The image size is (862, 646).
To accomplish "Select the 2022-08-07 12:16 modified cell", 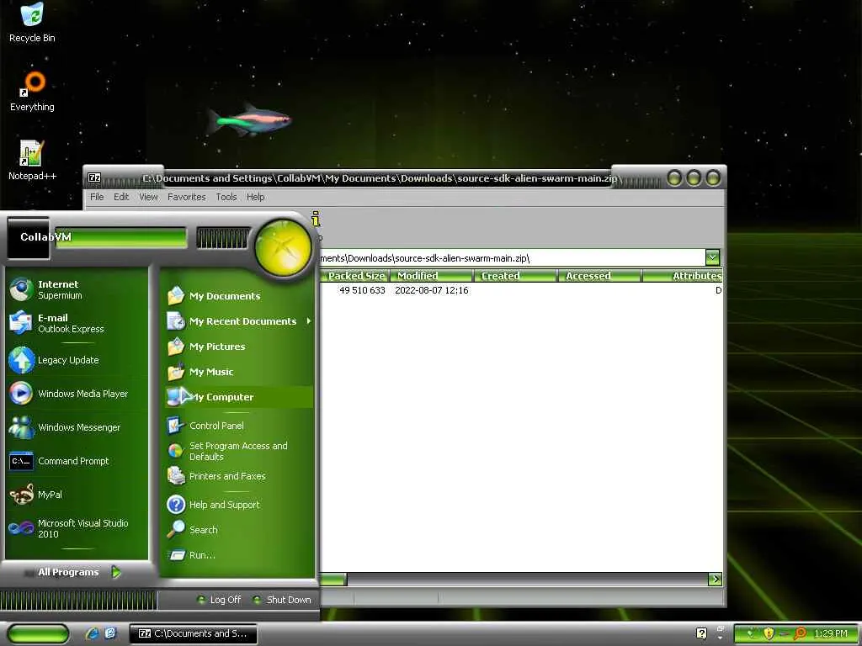I will pos(432,290).
